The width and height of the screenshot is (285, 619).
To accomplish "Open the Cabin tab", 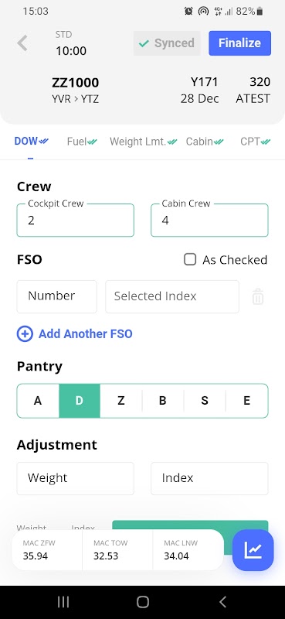I will 205,142.
